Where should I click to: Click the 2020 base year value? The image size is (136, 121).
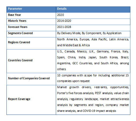point(60,15)
